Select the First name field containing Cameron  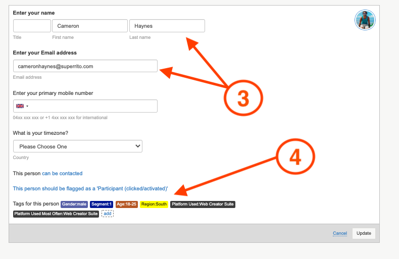(x=89, y=26)
